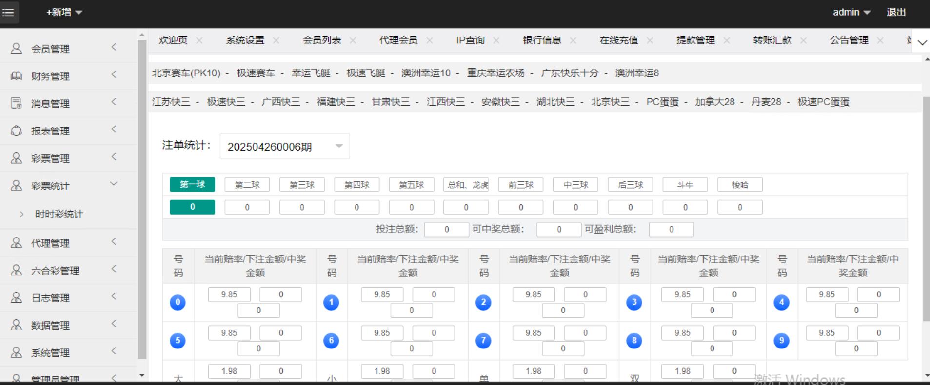This screenshot has height=385, width=930.
Task: Select the 第二球 option button
Action: (x=247, y=185)
